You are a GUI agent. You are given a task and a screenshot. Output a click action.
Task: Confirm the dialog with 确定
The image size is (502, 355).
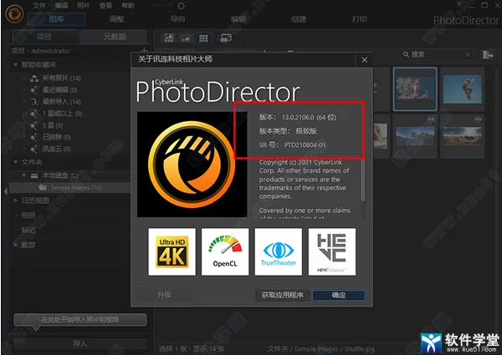click(x=339, y=295)
